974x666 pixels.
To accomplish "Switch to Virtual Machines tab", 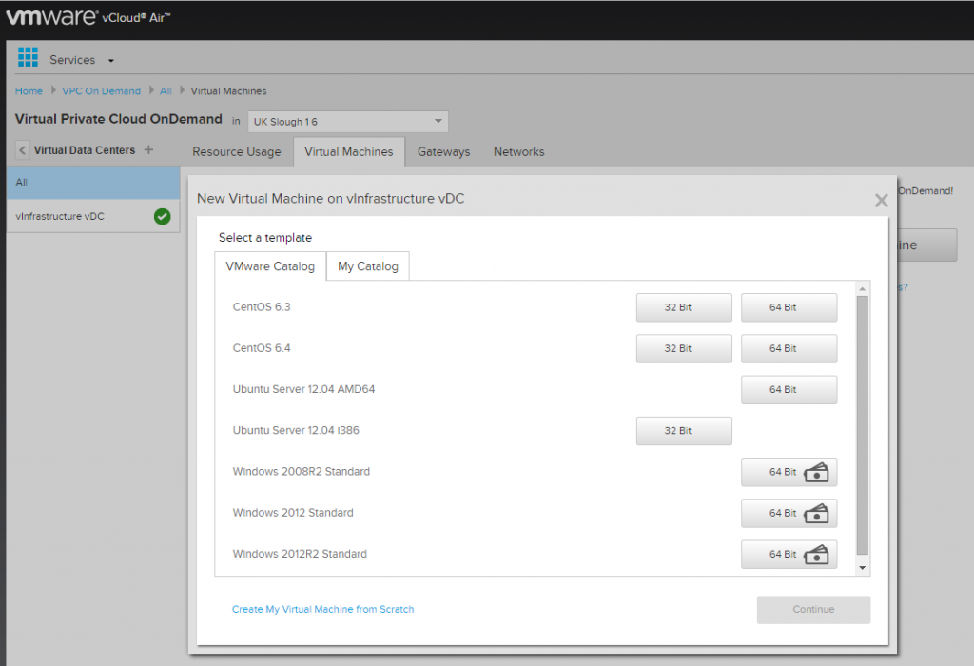I will [x=349, y=152].
